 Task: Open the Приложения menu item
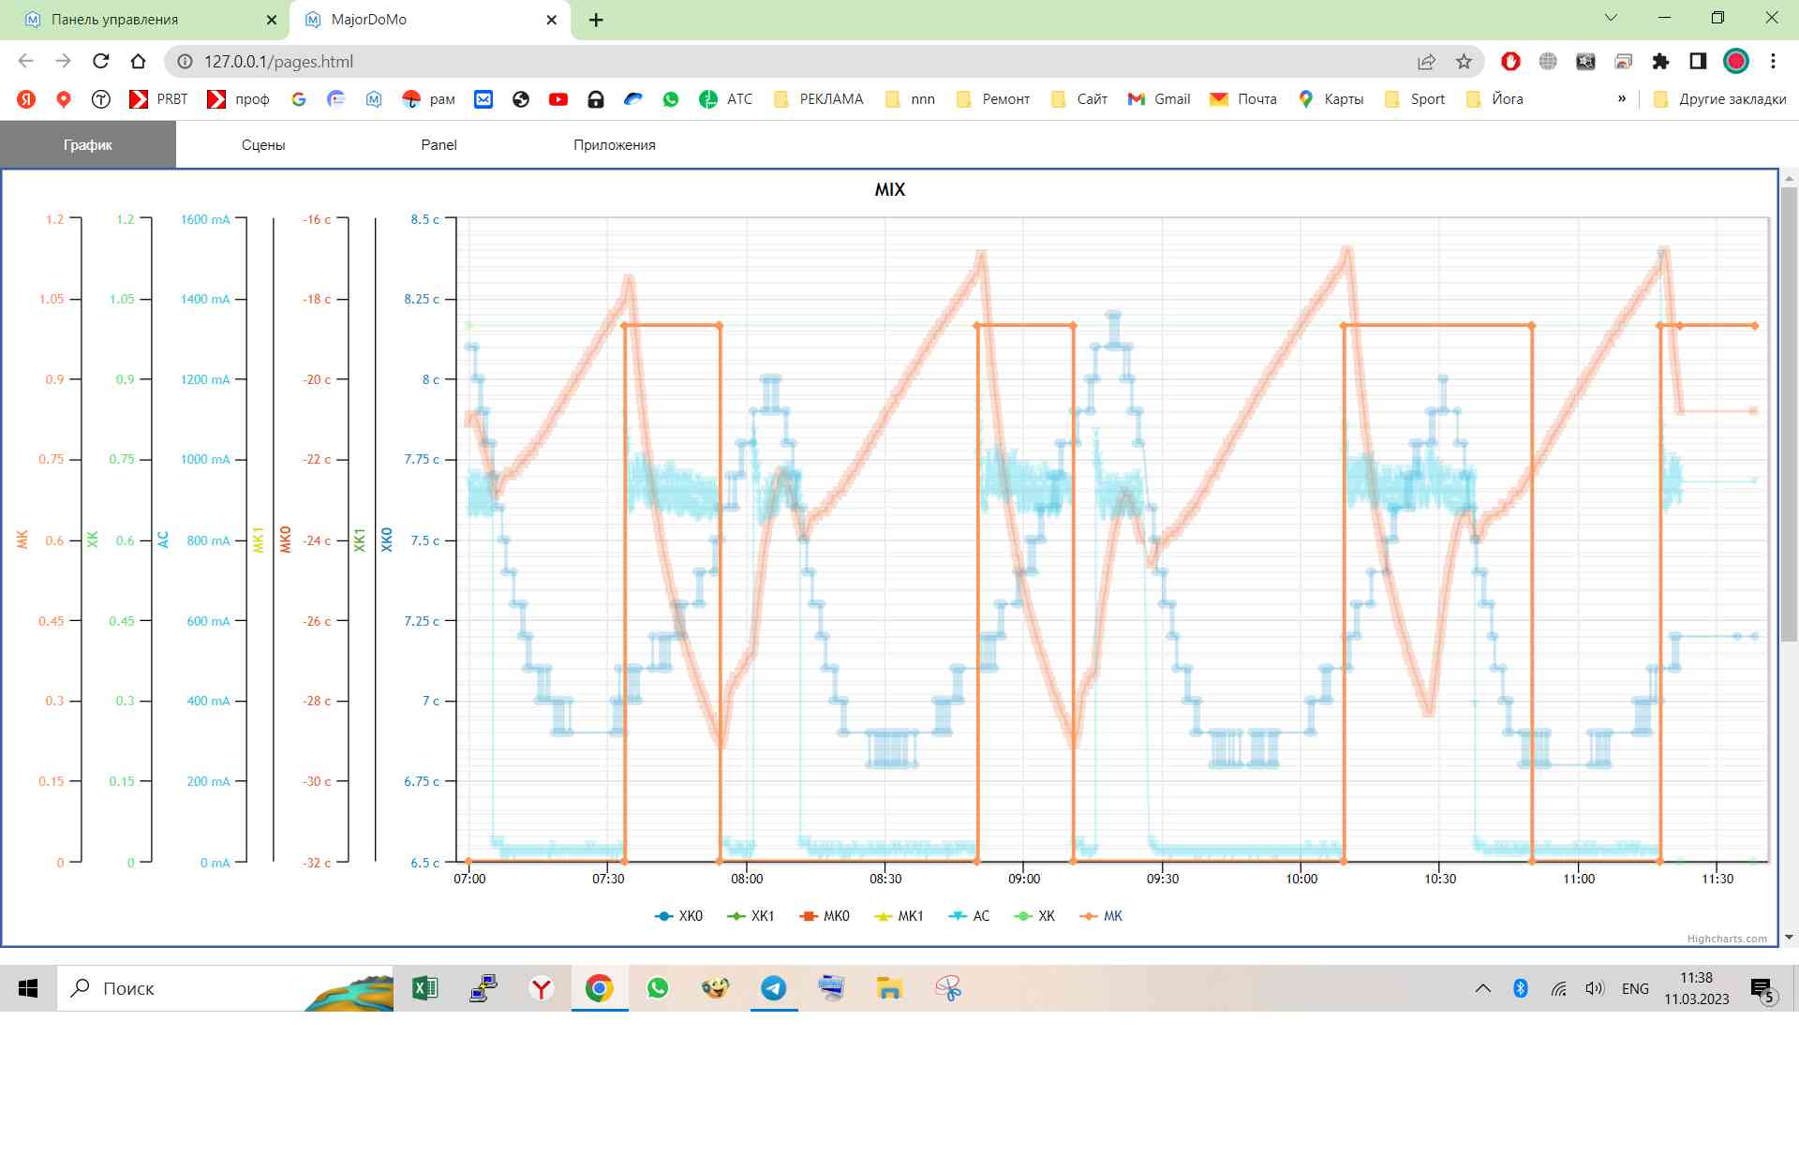pos(614,145)
